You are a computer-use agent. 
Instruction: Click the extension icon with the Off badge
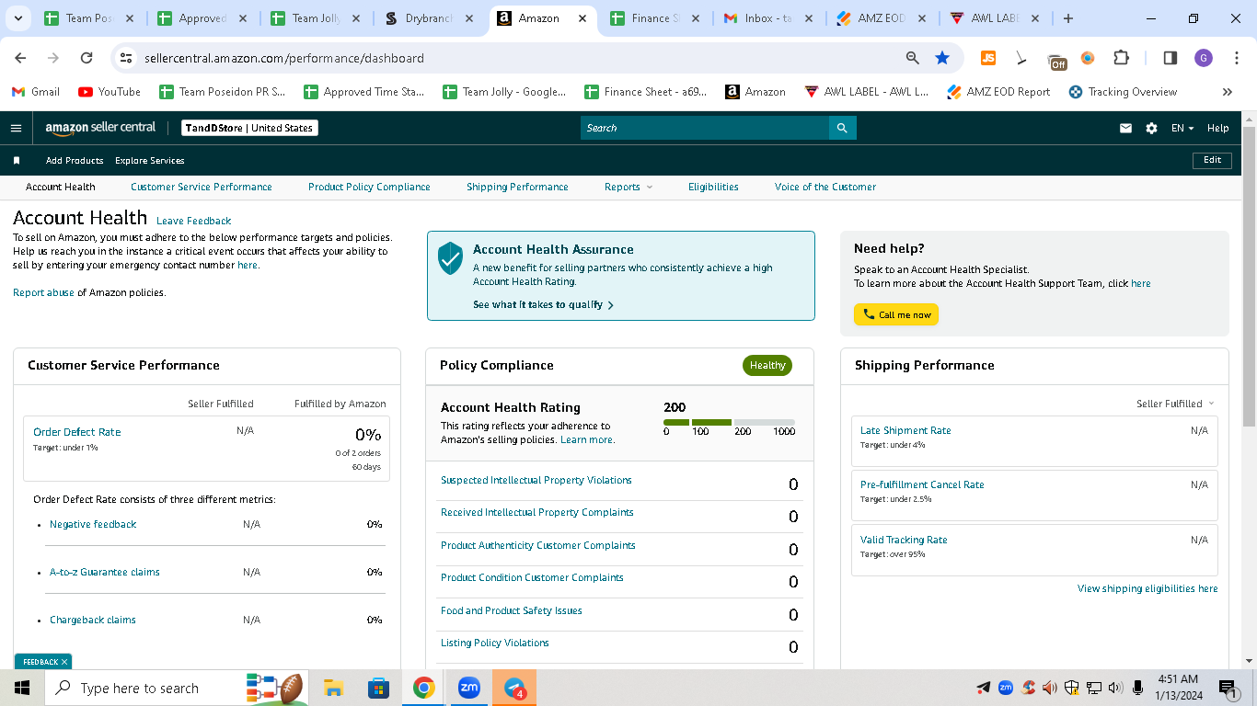coord(1057,61)
